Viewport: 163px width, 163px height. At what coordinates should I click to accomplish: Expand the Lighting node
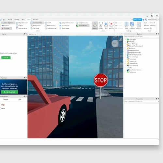click(125, 48)
